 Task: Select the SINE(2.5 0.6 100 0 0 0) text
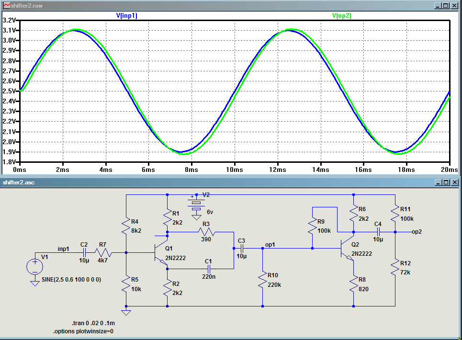[x=71, y=279]
